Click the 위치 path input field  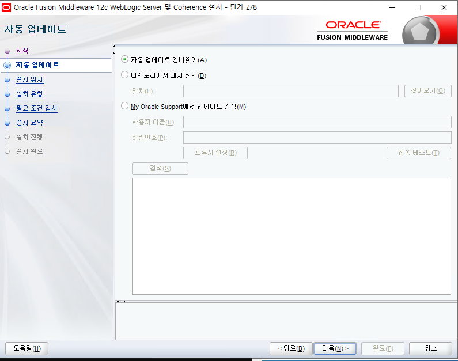point(290,91)
